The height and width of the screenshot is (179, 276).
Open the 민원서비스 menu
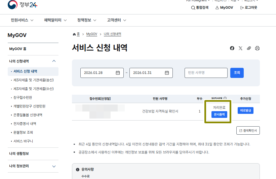(22, 20)
